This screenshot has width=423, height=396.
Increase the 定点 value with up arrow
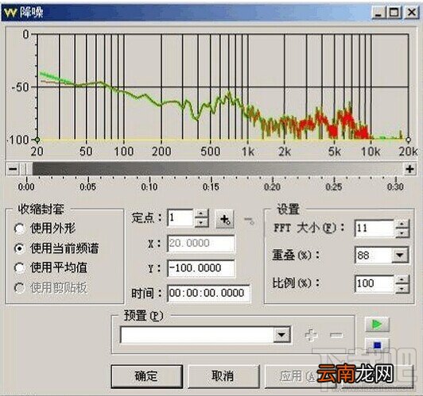click(201, 213)
